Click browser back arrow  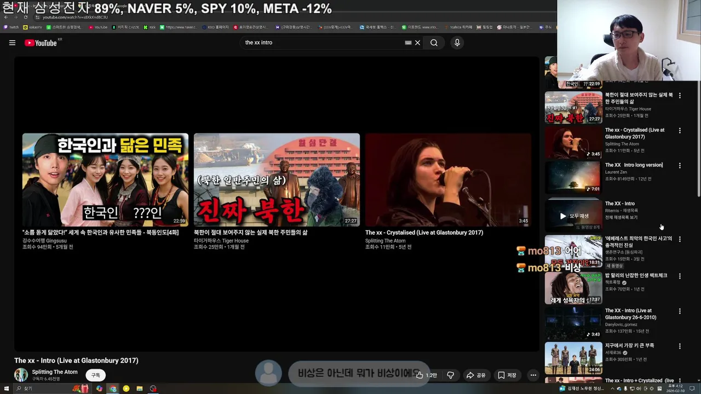[5, 18]
